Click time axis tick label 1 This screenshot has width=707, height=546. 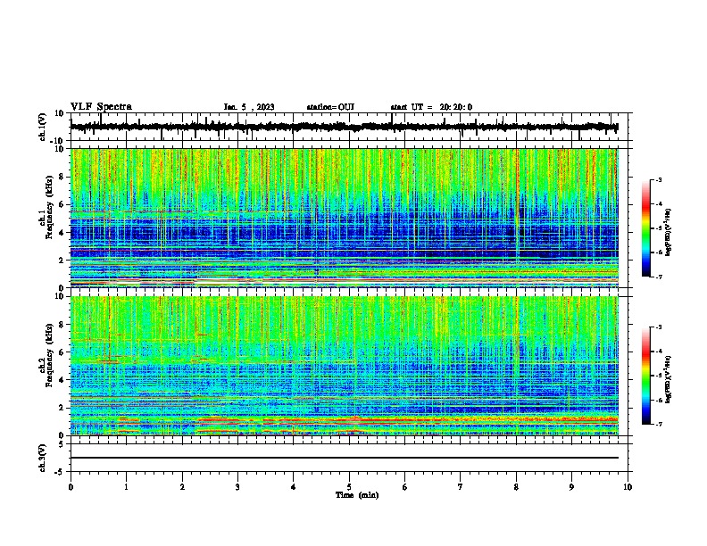tap(126, 487)
